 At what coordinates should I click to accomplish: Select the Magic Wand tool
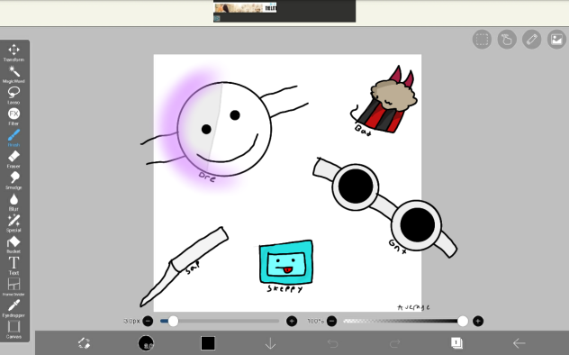point(14,75)
